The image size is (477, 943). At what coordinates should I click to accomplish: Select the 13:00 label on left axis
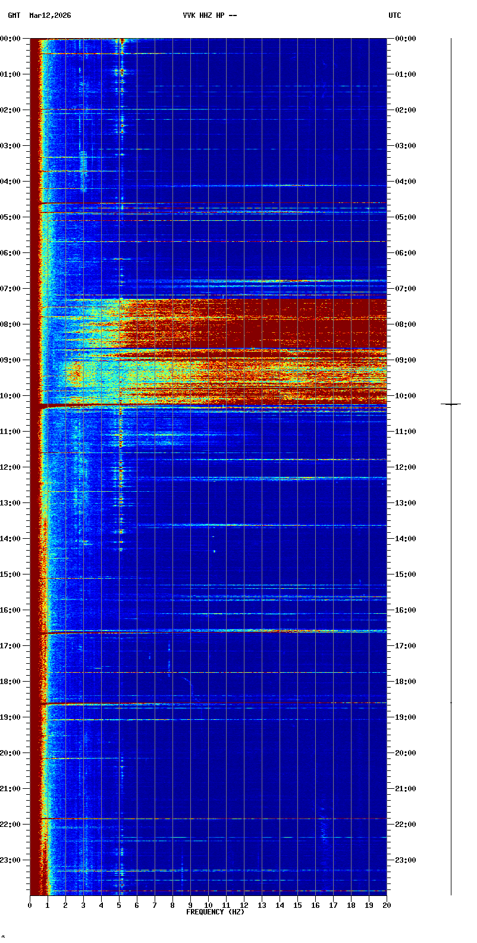click(10, 503)
